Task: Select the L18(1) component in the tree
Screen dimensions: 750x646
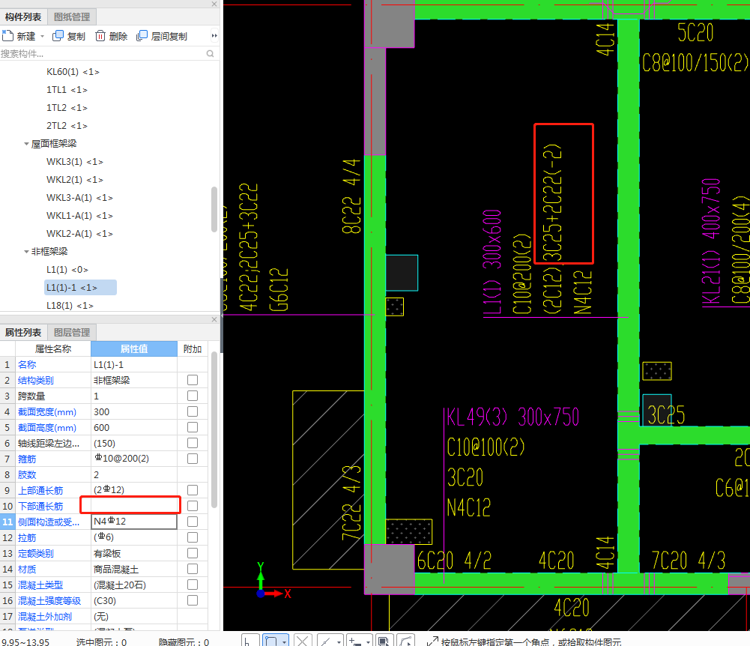Action: (70, 305)
